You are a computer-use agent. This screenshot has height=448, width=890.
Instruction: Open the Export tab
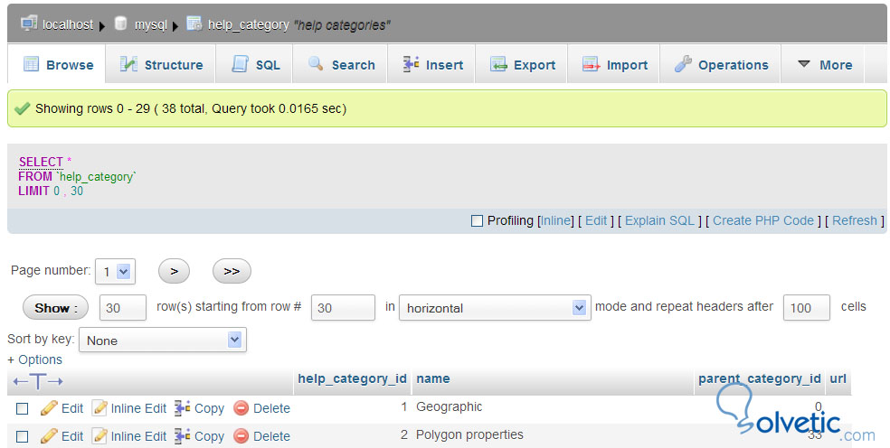[x=523, y=65]
